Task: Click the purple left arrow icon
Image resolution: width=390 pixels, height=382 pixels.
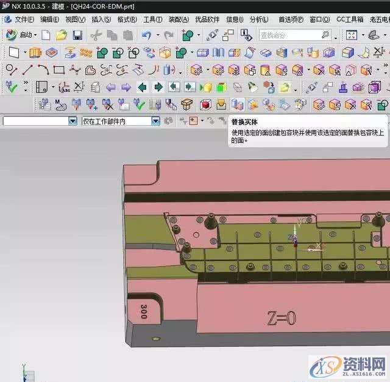Action: click(x=111, y=87)
